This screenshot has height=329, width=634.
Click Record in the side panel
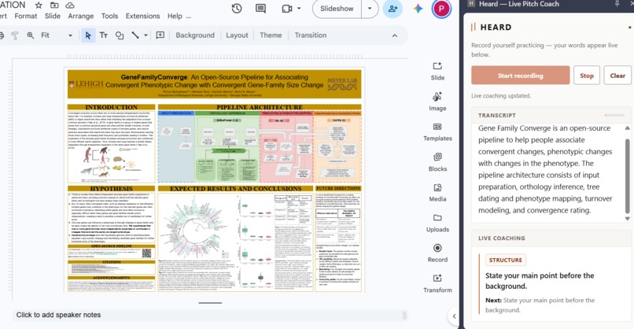click(x=437, y=253)
